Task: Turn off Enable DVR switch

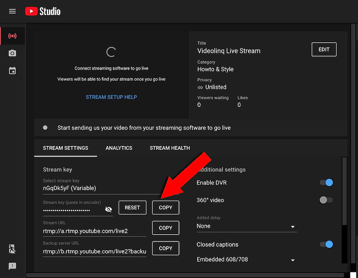Action: coord(326,182)
